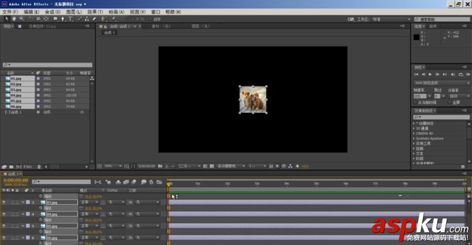Open the 文件(F) menu
472x245 pixels.
pyautogui.click(x=10, y=12)
